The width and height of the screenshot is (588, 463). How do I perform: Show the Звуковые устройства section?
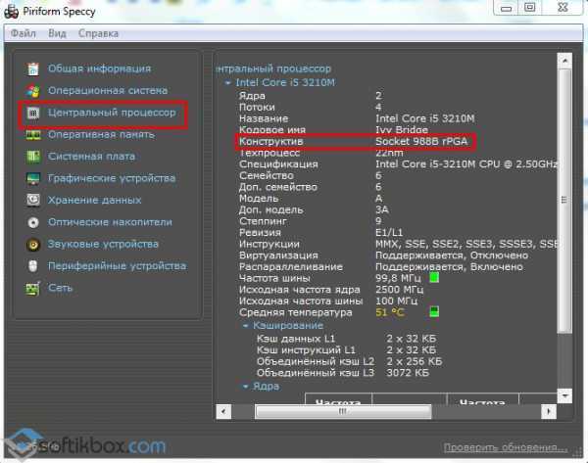pos(103,245)
